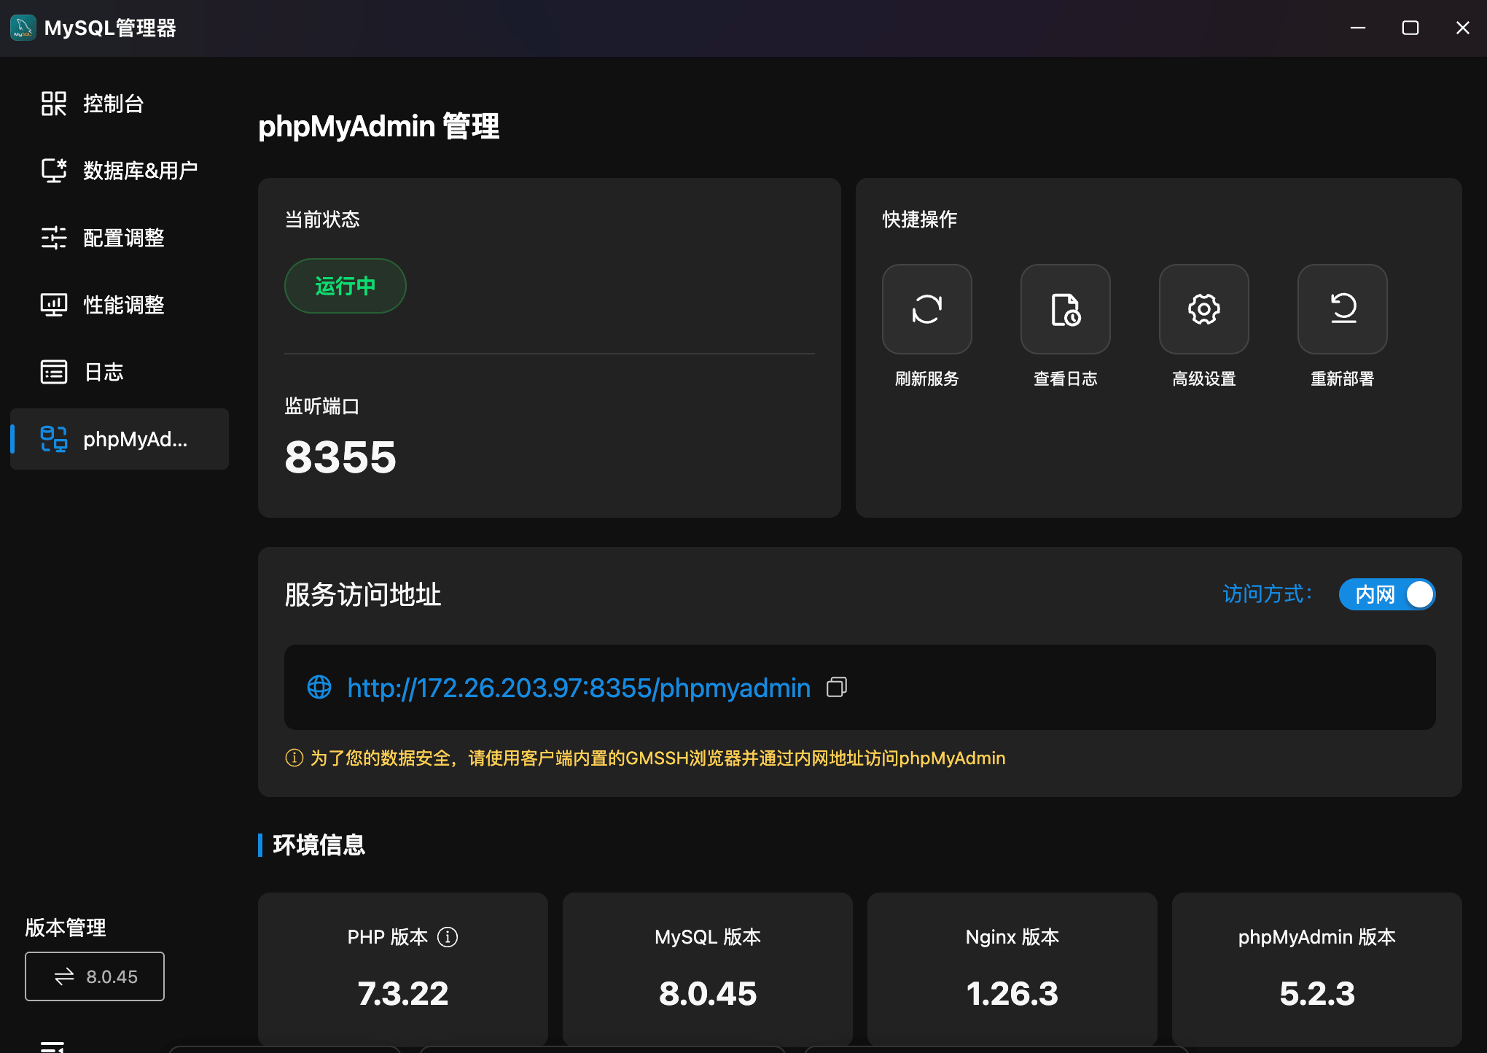Minimize the MySQL管理器 window
This screenshot has width=1487, height=1053.
1358,28
